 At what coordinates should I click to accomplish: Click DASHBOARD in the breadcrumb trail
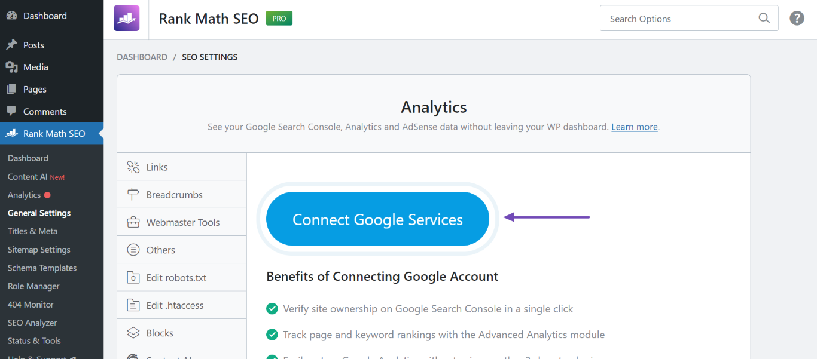[142, 57]
